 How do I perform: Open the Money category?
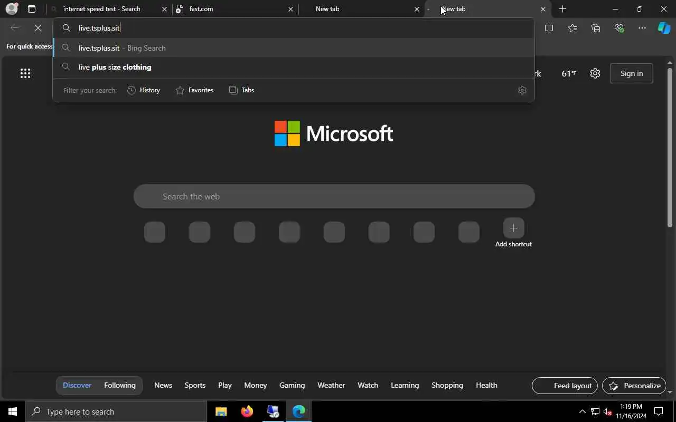tap(256, 385)
